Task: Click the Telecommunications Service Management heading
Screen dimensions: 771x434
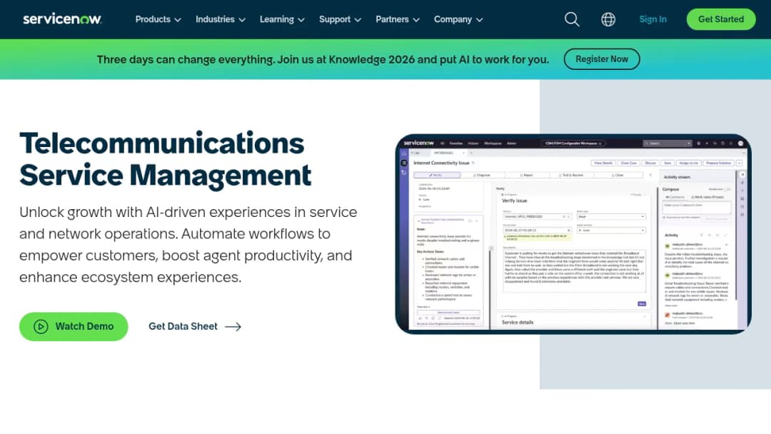Action: [x=165, y=158]
